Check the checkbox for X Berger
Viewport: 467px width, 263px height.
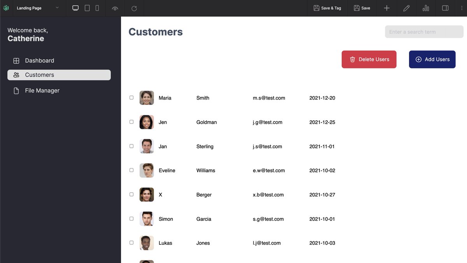[x=132, y=194]
